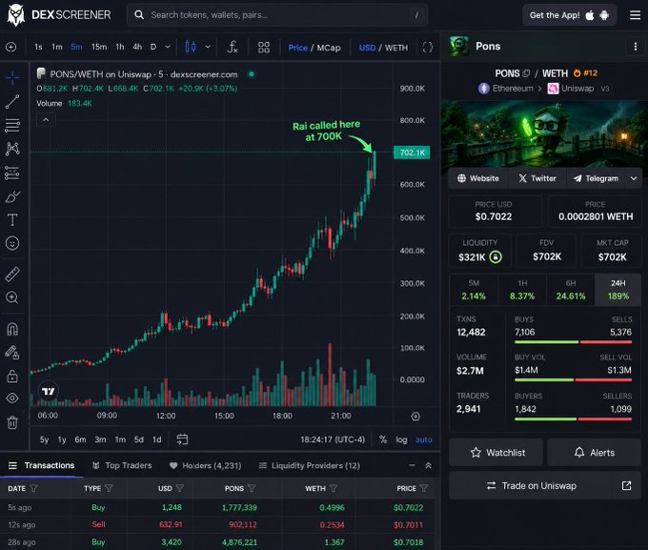
Task: Switch chart interval to 1s
Action: point(38,47)
